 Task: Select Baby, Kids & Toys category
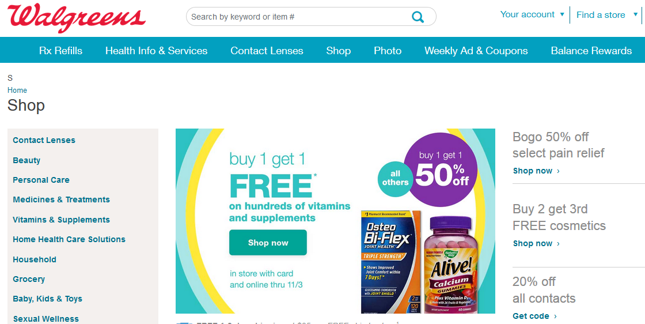click(47, 299)
